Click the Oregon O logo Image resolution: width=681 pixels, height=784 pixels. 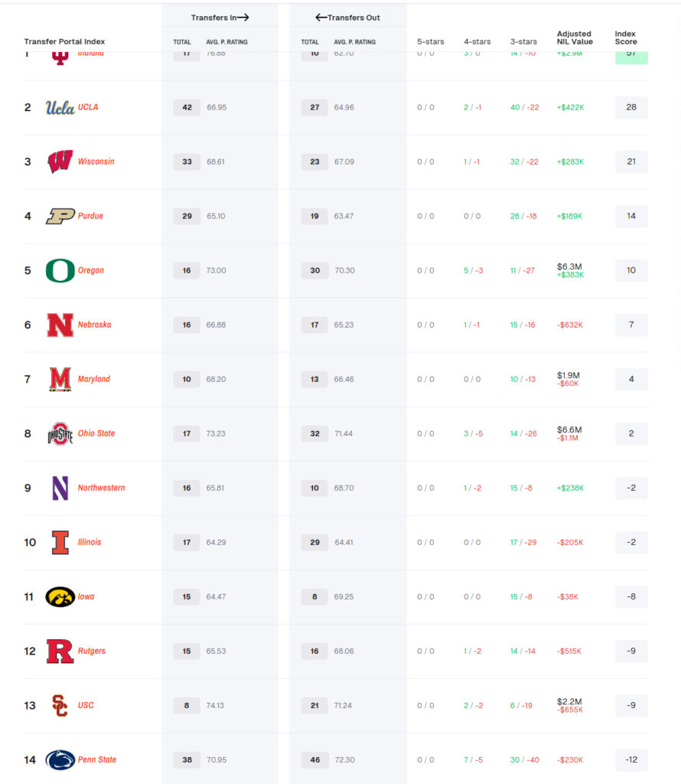60,270
